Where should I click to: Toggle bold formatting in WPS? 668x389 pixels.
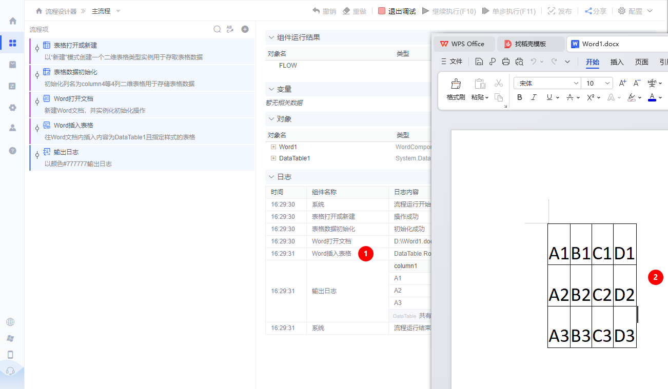pyautogui.click(x=519, y=97)
